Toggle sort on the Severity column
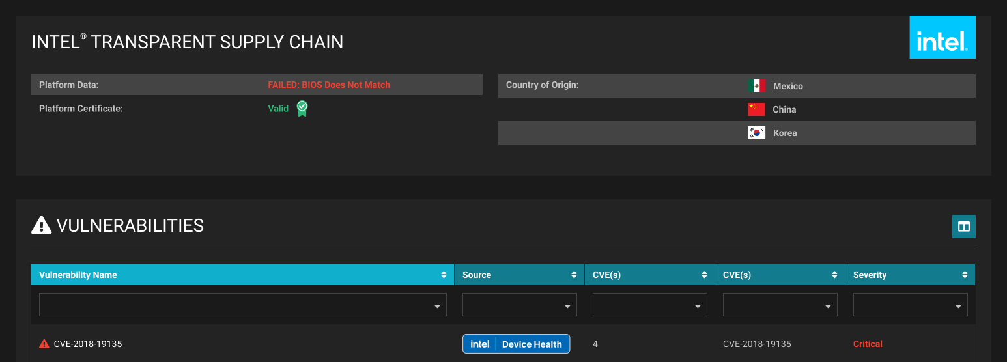Viewport: 1007px width, 362px height. pos(965,275)
